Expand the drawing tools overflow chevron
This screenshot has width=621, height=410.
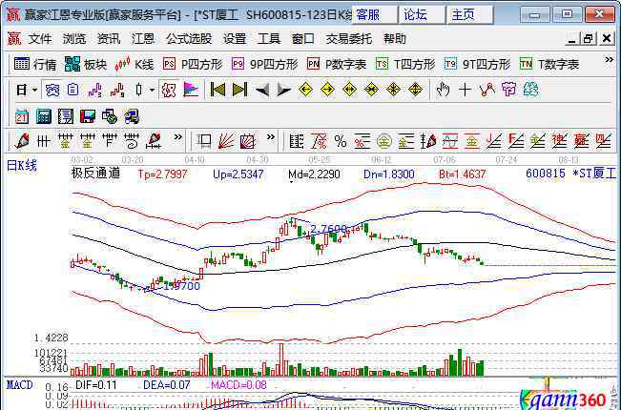pyautogui.click(x=177, y=137)
